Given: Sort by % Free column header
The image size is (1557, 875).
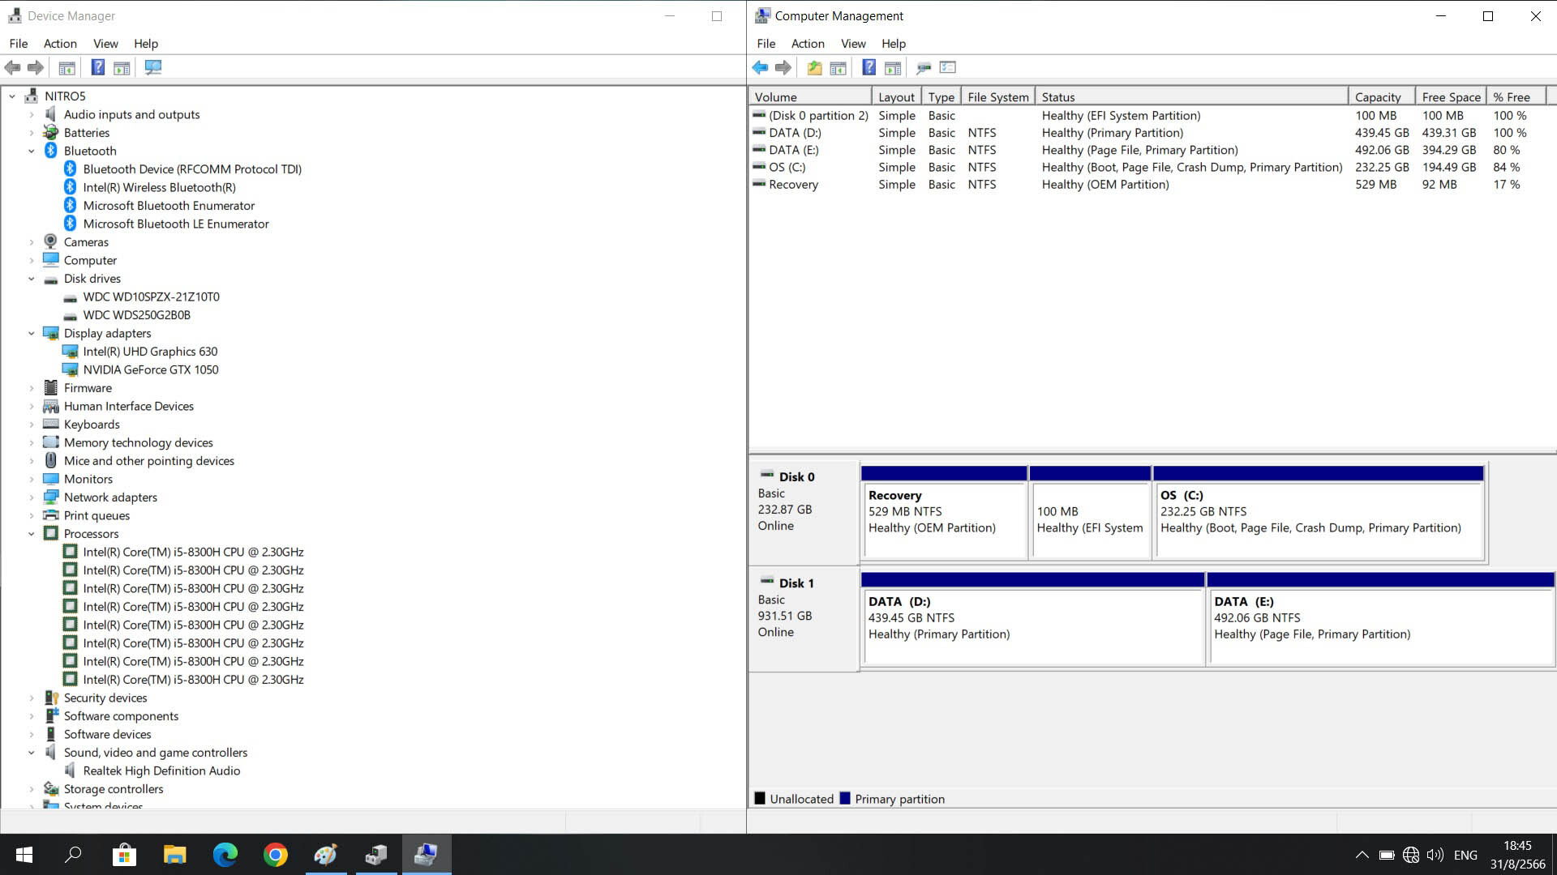Looking at the screenshot, I should click(x=1516, y=97).
